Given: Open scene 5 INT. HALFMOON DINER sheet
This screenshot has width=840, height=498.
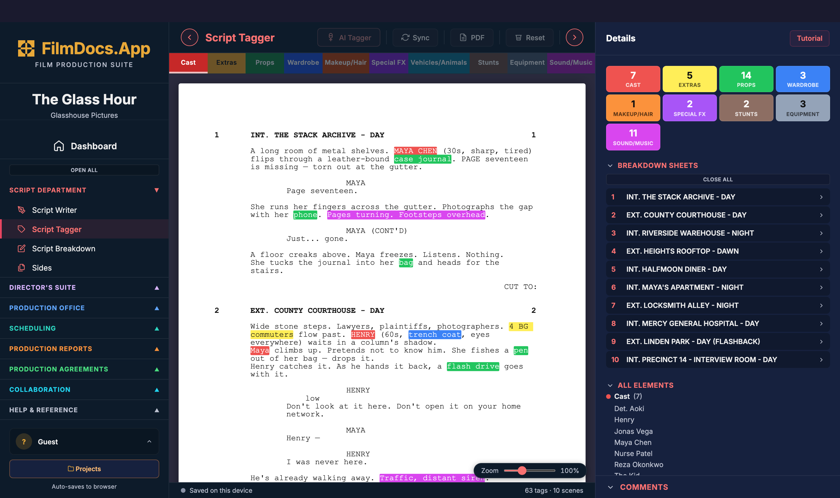Looking at the screenshot, I should coord(718,269).
